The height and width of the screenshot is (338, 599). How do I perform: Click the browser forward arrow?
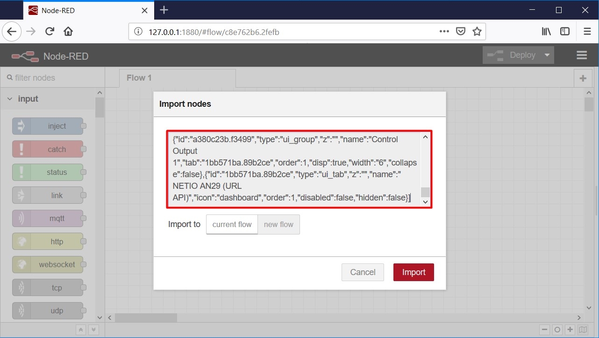point(31,32)
